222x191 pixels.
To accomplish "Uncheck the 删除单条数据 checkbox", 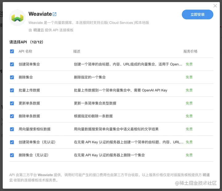I will tap(12, 116).
